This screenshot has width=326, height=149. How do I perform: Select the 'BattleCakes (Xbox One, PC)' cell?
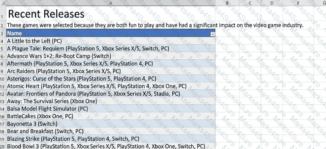coord(110,116)
